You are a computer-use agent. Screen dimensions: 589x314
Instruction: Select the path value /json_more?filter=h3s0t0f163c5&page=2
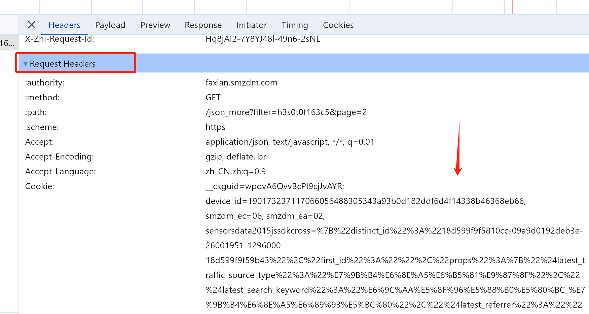[x=286, y=112]
